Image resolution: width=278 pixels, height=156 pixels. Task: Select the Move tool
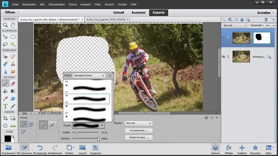tap(5, 37)
